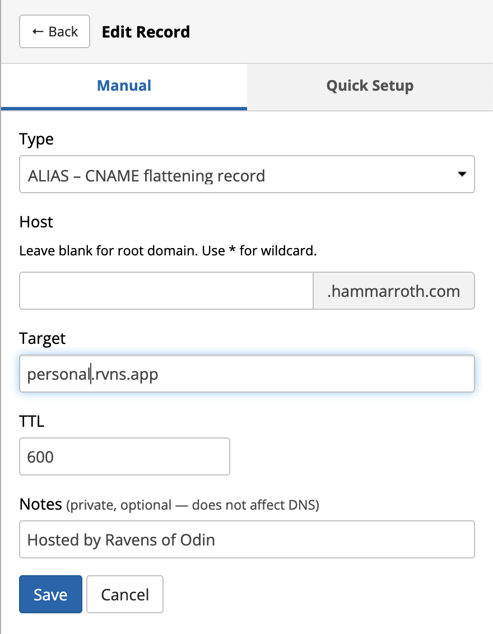Click the Target field label
493x634 pixels.
point(43,338)
